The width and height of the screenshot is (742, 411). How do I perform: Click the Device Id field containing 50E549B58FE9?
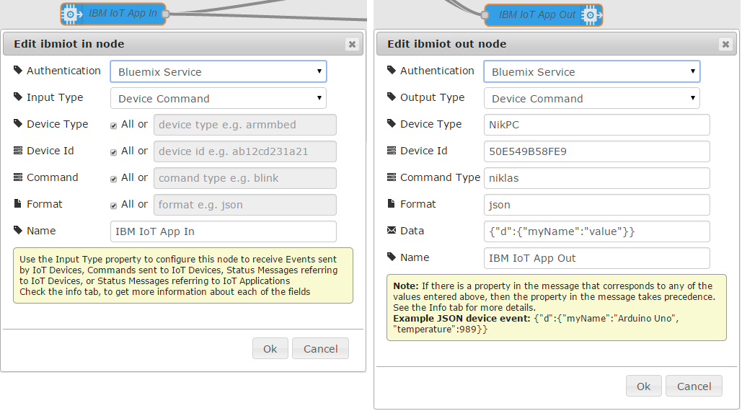(x=597, y=151)
